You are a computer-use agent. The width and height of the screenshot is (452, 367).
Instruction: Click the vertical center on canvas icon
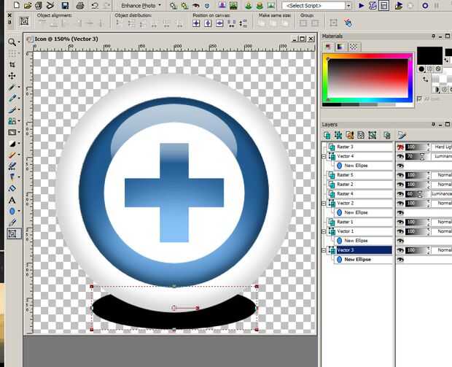[x=219, y=23]
